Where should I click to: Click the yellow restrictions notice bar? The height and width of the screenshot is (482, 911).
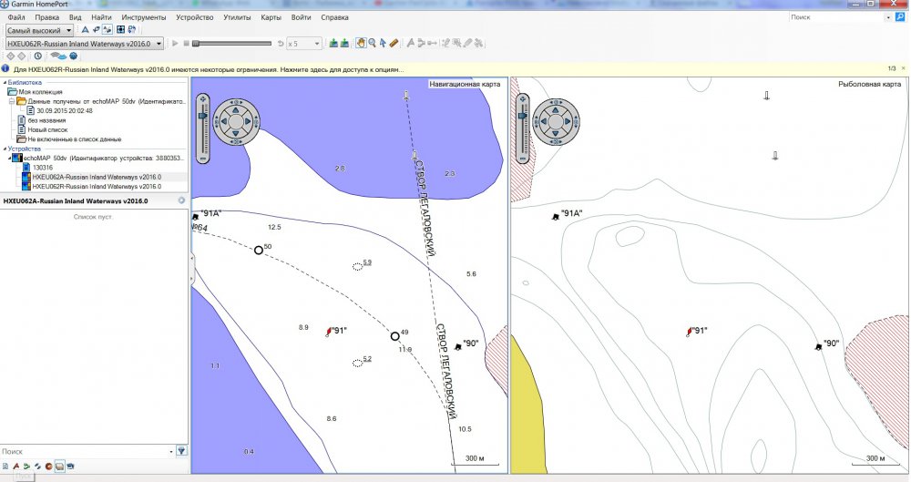point(210,69)
